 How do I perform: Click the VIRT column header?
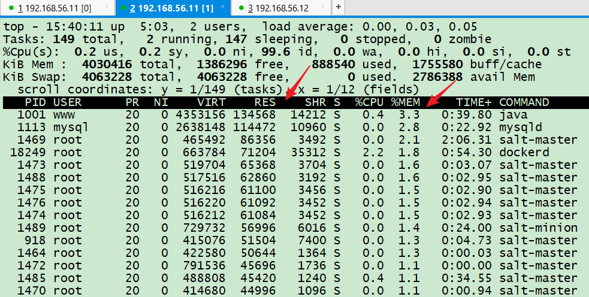click(x=212, y=102)
